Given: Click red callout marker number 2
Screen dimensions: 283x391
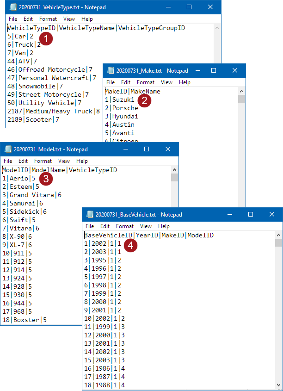Looking at the screenshot, I should [x=145, y=101].
